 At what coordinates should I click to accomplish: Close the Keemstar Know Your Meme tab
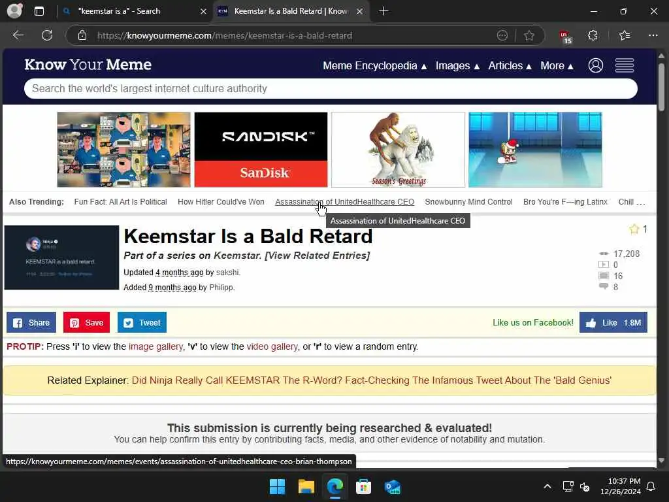(360, 11)
